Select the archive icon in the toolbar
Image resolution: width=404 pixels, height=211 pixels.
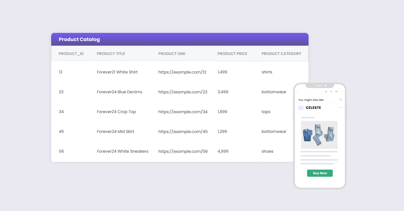[326, 91]
